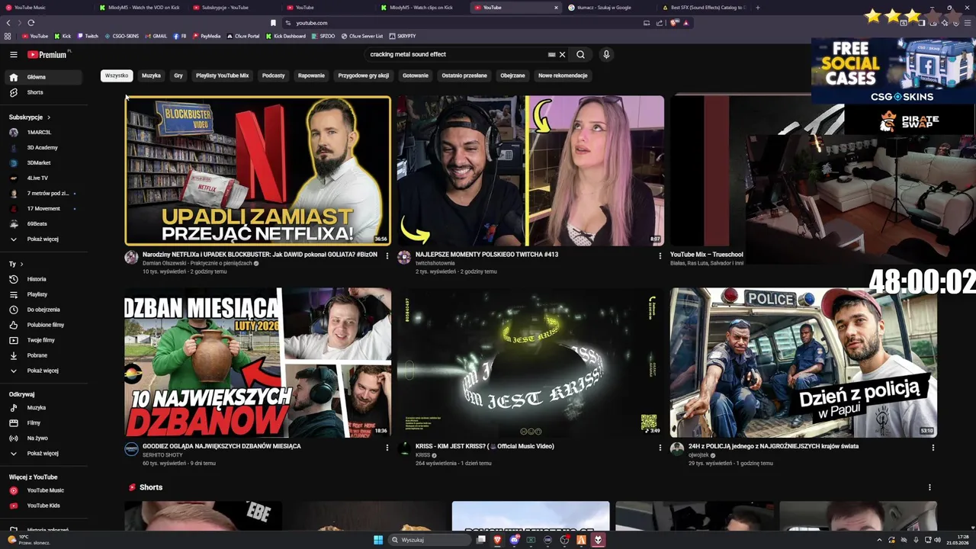The width and height of the screenshot is (976, 549).
Task: Open options menu for KRISS music video
Action: [x=660, y=448]
